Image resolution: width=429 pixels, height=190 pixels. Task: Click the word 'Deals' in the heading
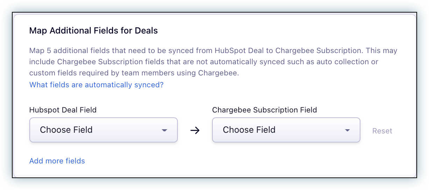click(x=147, y=31)
